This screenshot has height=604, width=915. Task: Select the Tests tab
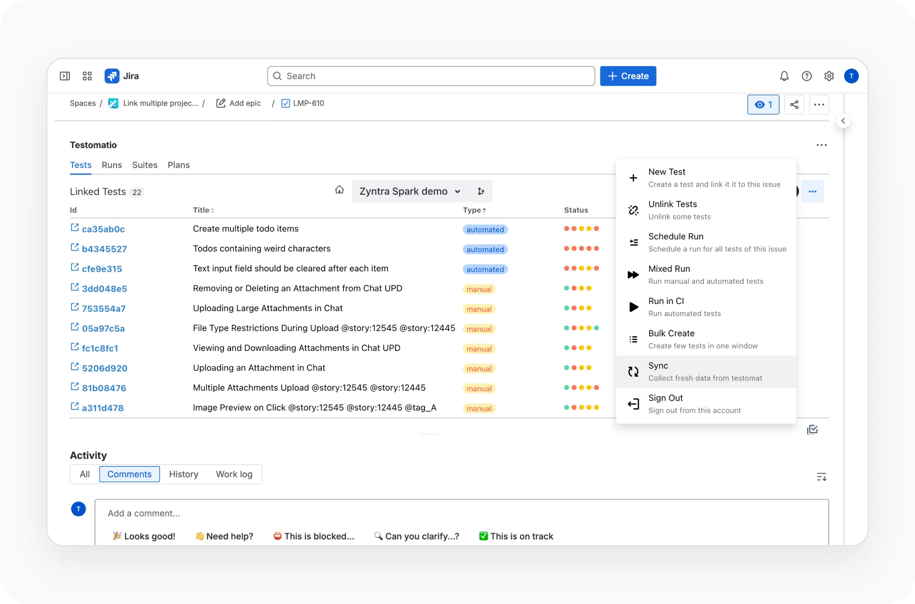81,165
